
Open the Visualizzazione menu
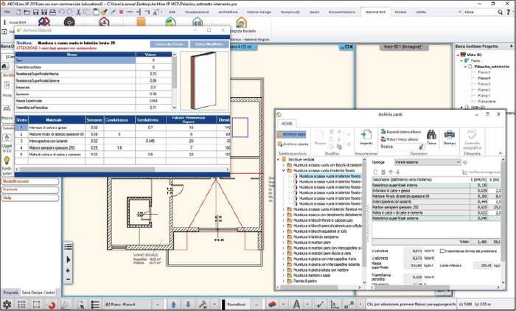point(197,12)
